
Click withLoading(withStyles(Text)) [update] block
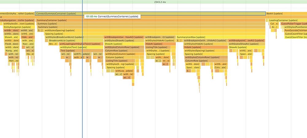click(81, 44)
